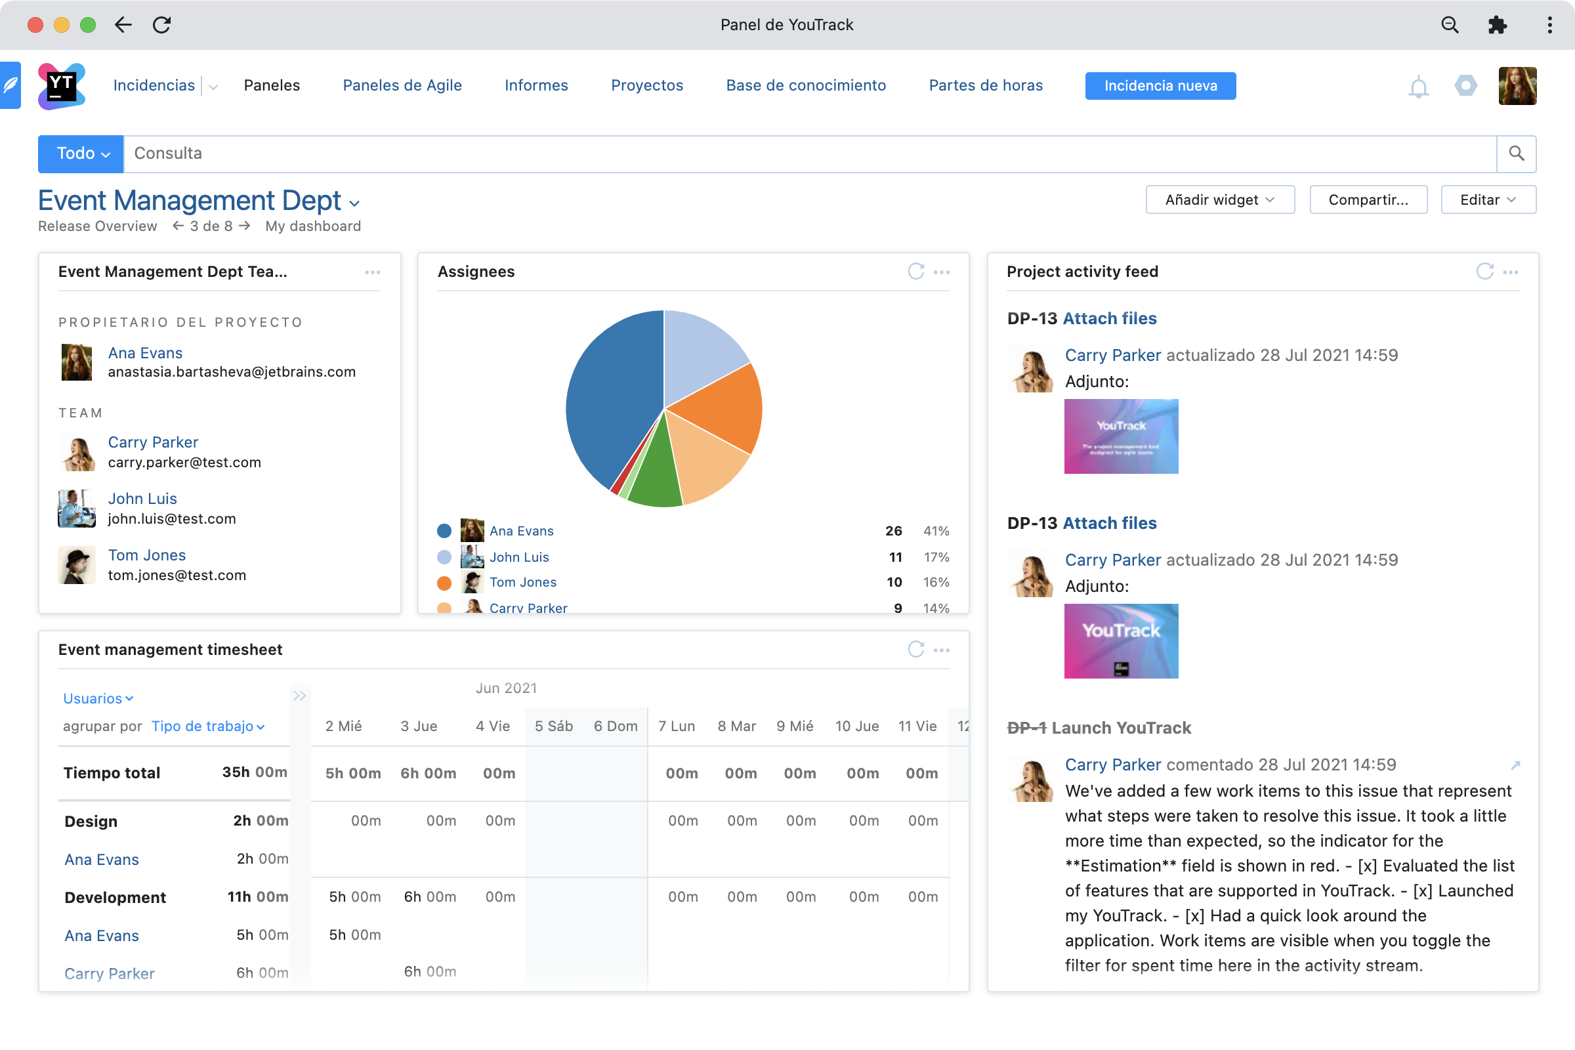Click the YouTrack logo
Image resolution: width=1575 pixels, height=1050 pixels.
click(60, 85)
